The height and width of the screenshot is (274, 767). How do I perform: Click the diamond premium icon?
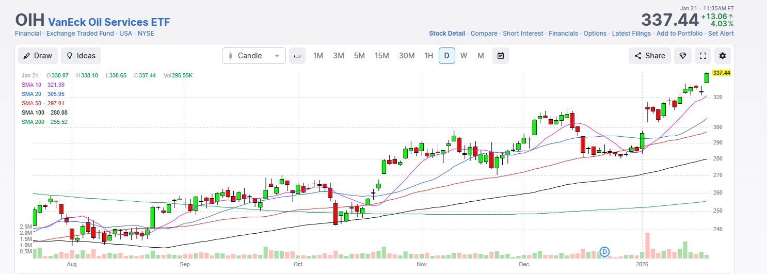click(x=682, y=56)
